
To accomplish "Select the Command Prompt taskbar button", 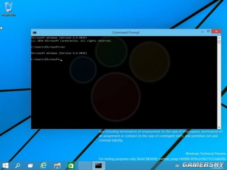I will pos(99,165).
